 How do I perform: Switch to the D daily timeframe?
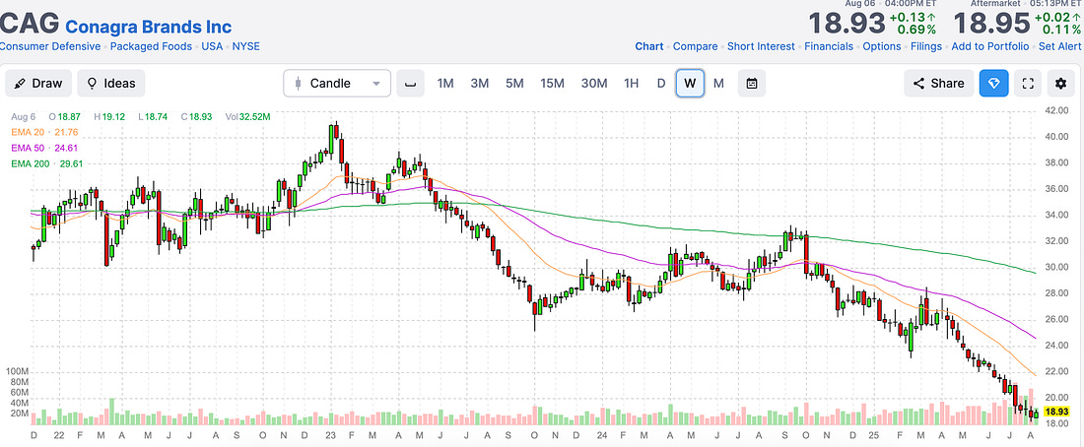click(661, 84)
